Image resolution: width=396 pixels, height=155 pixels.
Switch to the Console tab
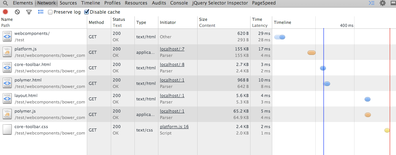(179, 3)
